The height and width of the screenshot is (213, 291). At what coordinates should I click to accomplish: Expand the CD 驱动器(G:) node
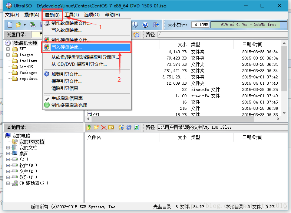tap(8, 183)
